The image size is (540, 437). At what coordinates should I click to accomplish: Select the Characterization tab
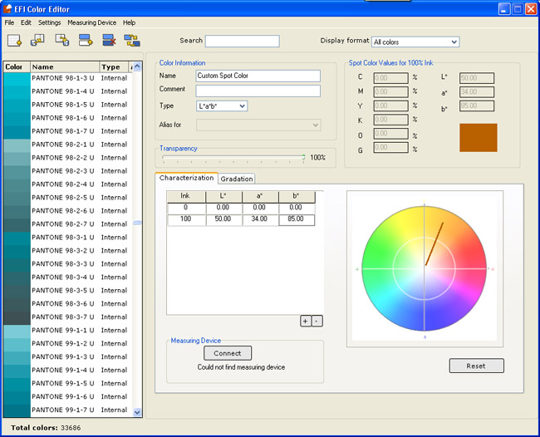(x=186, y=178)
